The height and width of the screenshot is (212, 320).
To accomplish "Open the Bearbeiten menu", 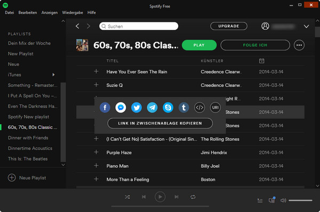I will click(28, 12).
